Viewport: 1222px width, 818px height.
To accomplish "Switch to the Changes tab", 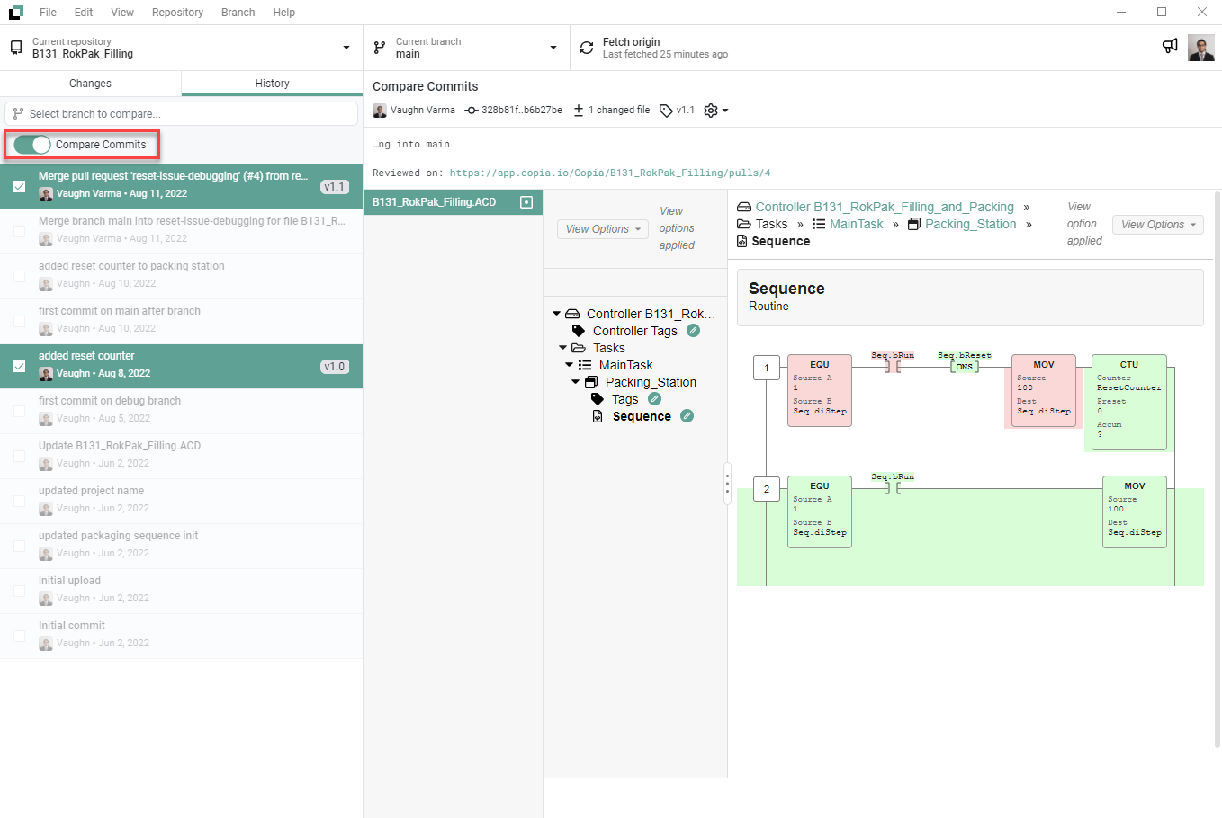I will (x=90, y=82).
